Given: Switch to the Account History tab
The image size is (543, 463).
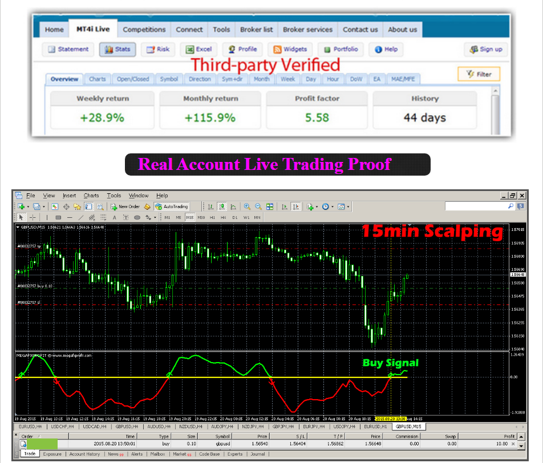Looking at the screenshot, I should pyautogui.click(x=84, y=454).
